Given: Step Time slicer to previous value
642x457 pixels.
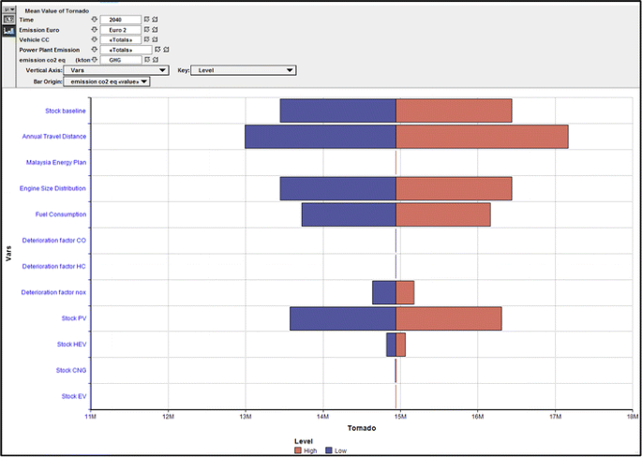Looking at the screenshot, I should click(x=146, y=20).
